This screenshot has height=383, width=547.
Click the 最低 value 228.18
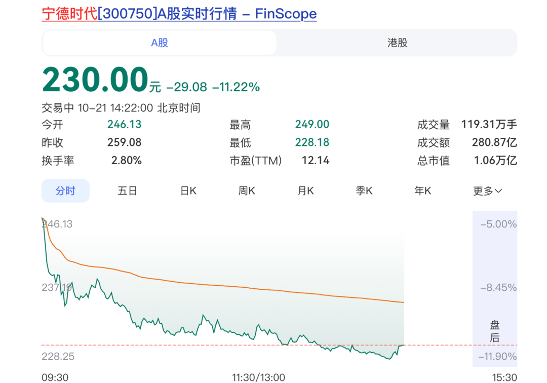[312, 142]
